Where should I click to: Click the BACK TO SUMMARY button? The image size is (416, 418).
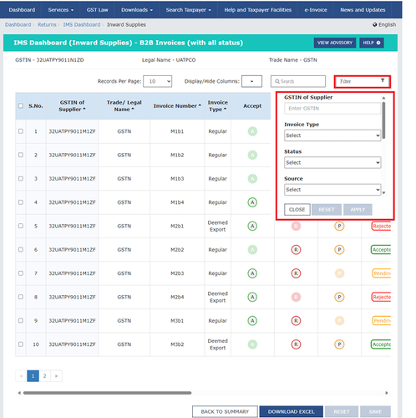pyautogui.click(x=225, y=411)
